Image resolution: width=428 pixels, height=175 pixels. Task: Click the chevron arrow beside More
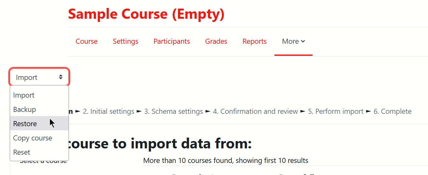point(303,41)
